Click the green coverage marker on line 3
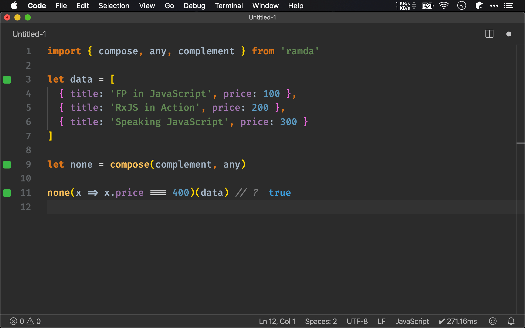The width and height of the screenshot is (525, 328). point(7,80)
